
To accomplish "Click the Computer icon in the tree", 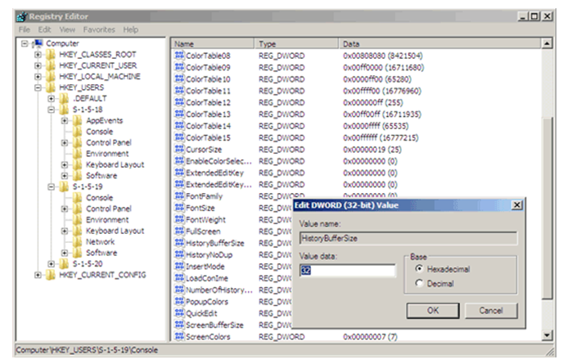I will click(38, 43).
